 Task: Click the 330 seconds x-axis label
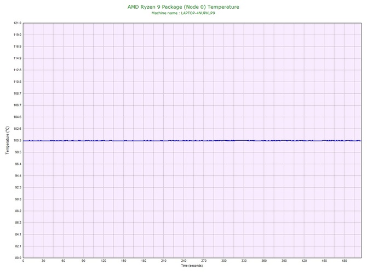click(244, 261)
